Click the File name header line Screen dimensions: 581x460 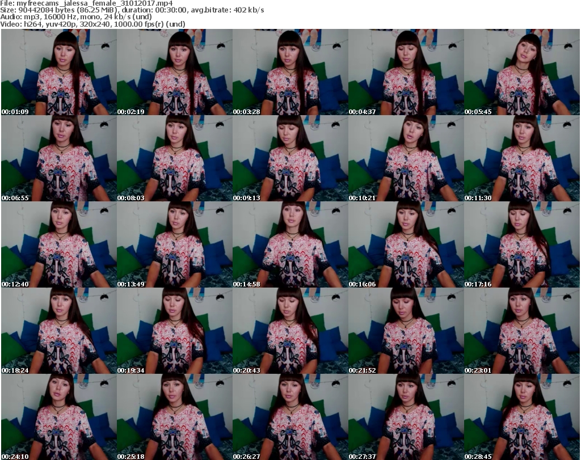(x=86, y=3)
